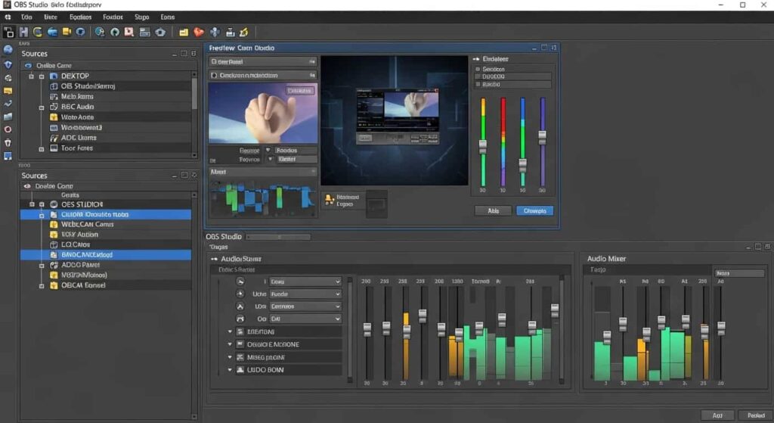Click the blue button next to Able
The height and width of the screenshot is (423, 774).
coord(534,211)
